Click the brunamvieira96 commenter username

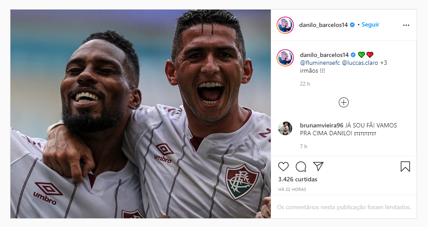point(322,125)
